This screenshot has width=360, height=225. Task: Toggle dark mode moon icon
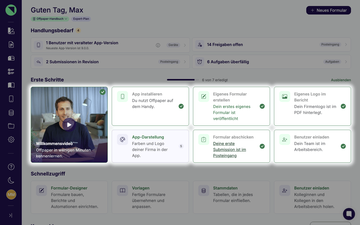click(x=11, y=180)
